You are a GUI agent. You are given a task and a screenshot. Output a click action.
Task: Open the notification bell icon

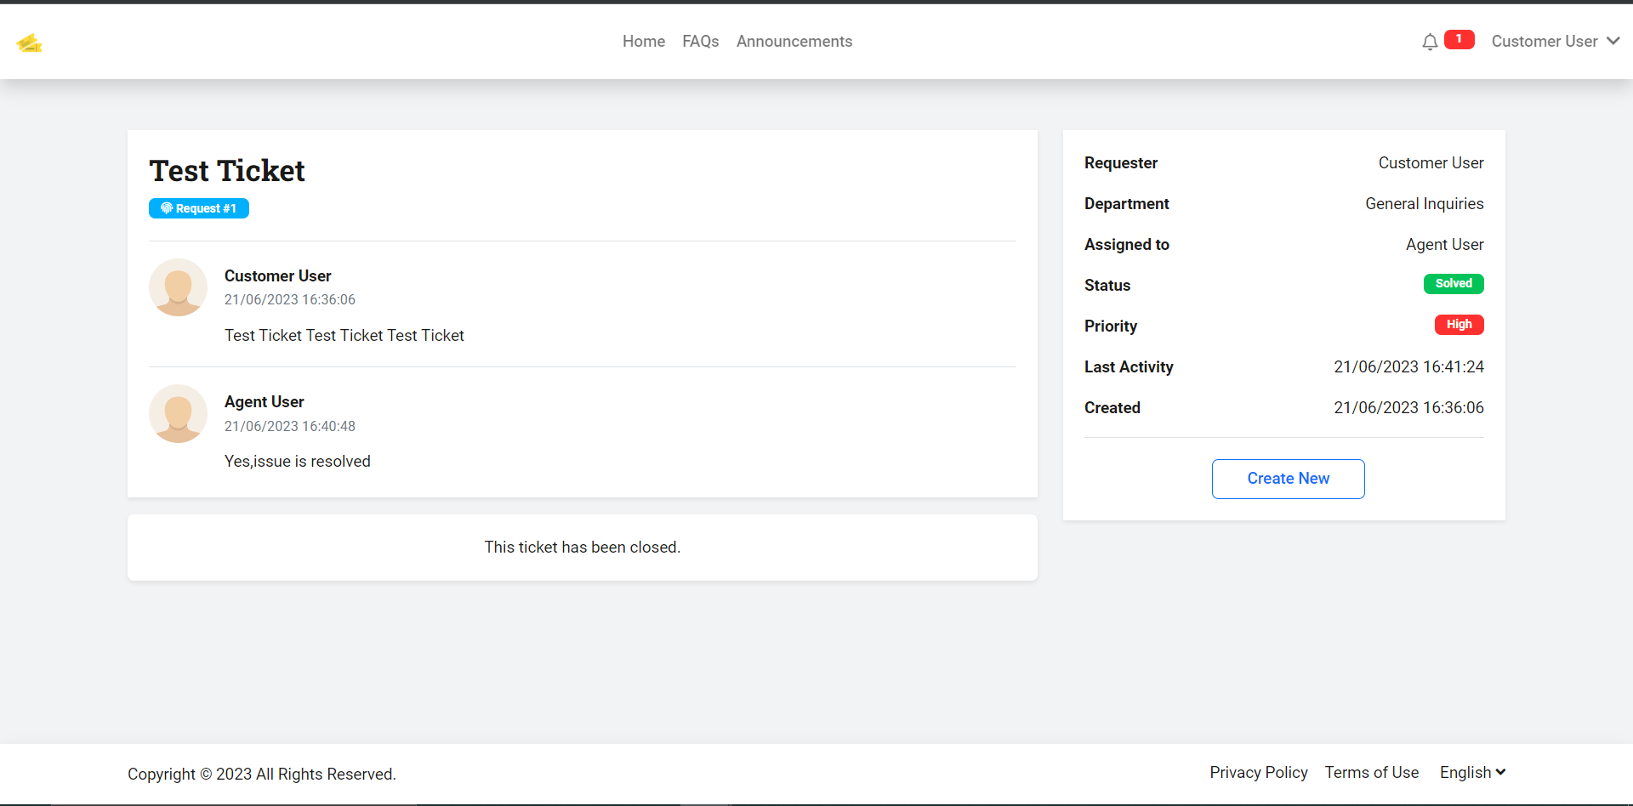click(x=1430, y=41)
